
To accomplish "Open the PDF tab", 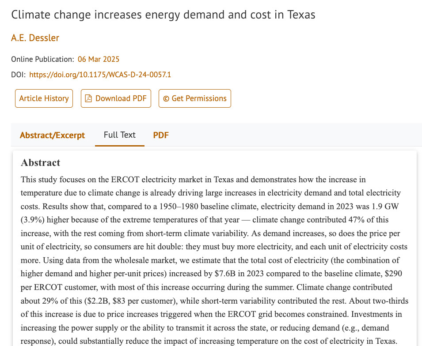I will click(161, 135).
